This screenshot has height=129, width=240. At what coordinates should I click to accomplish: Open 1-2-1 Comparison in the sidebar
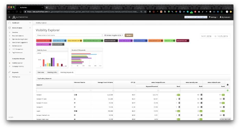click(17, 49)
